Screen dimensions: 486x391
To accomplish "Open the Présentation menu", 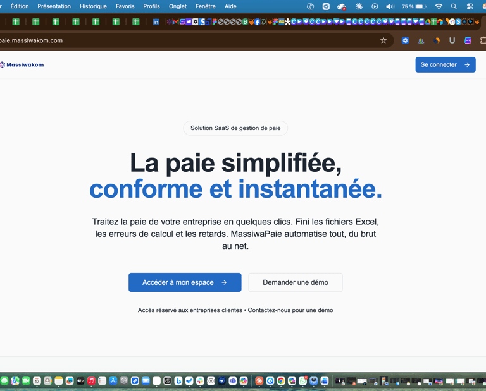I will 54,6.
